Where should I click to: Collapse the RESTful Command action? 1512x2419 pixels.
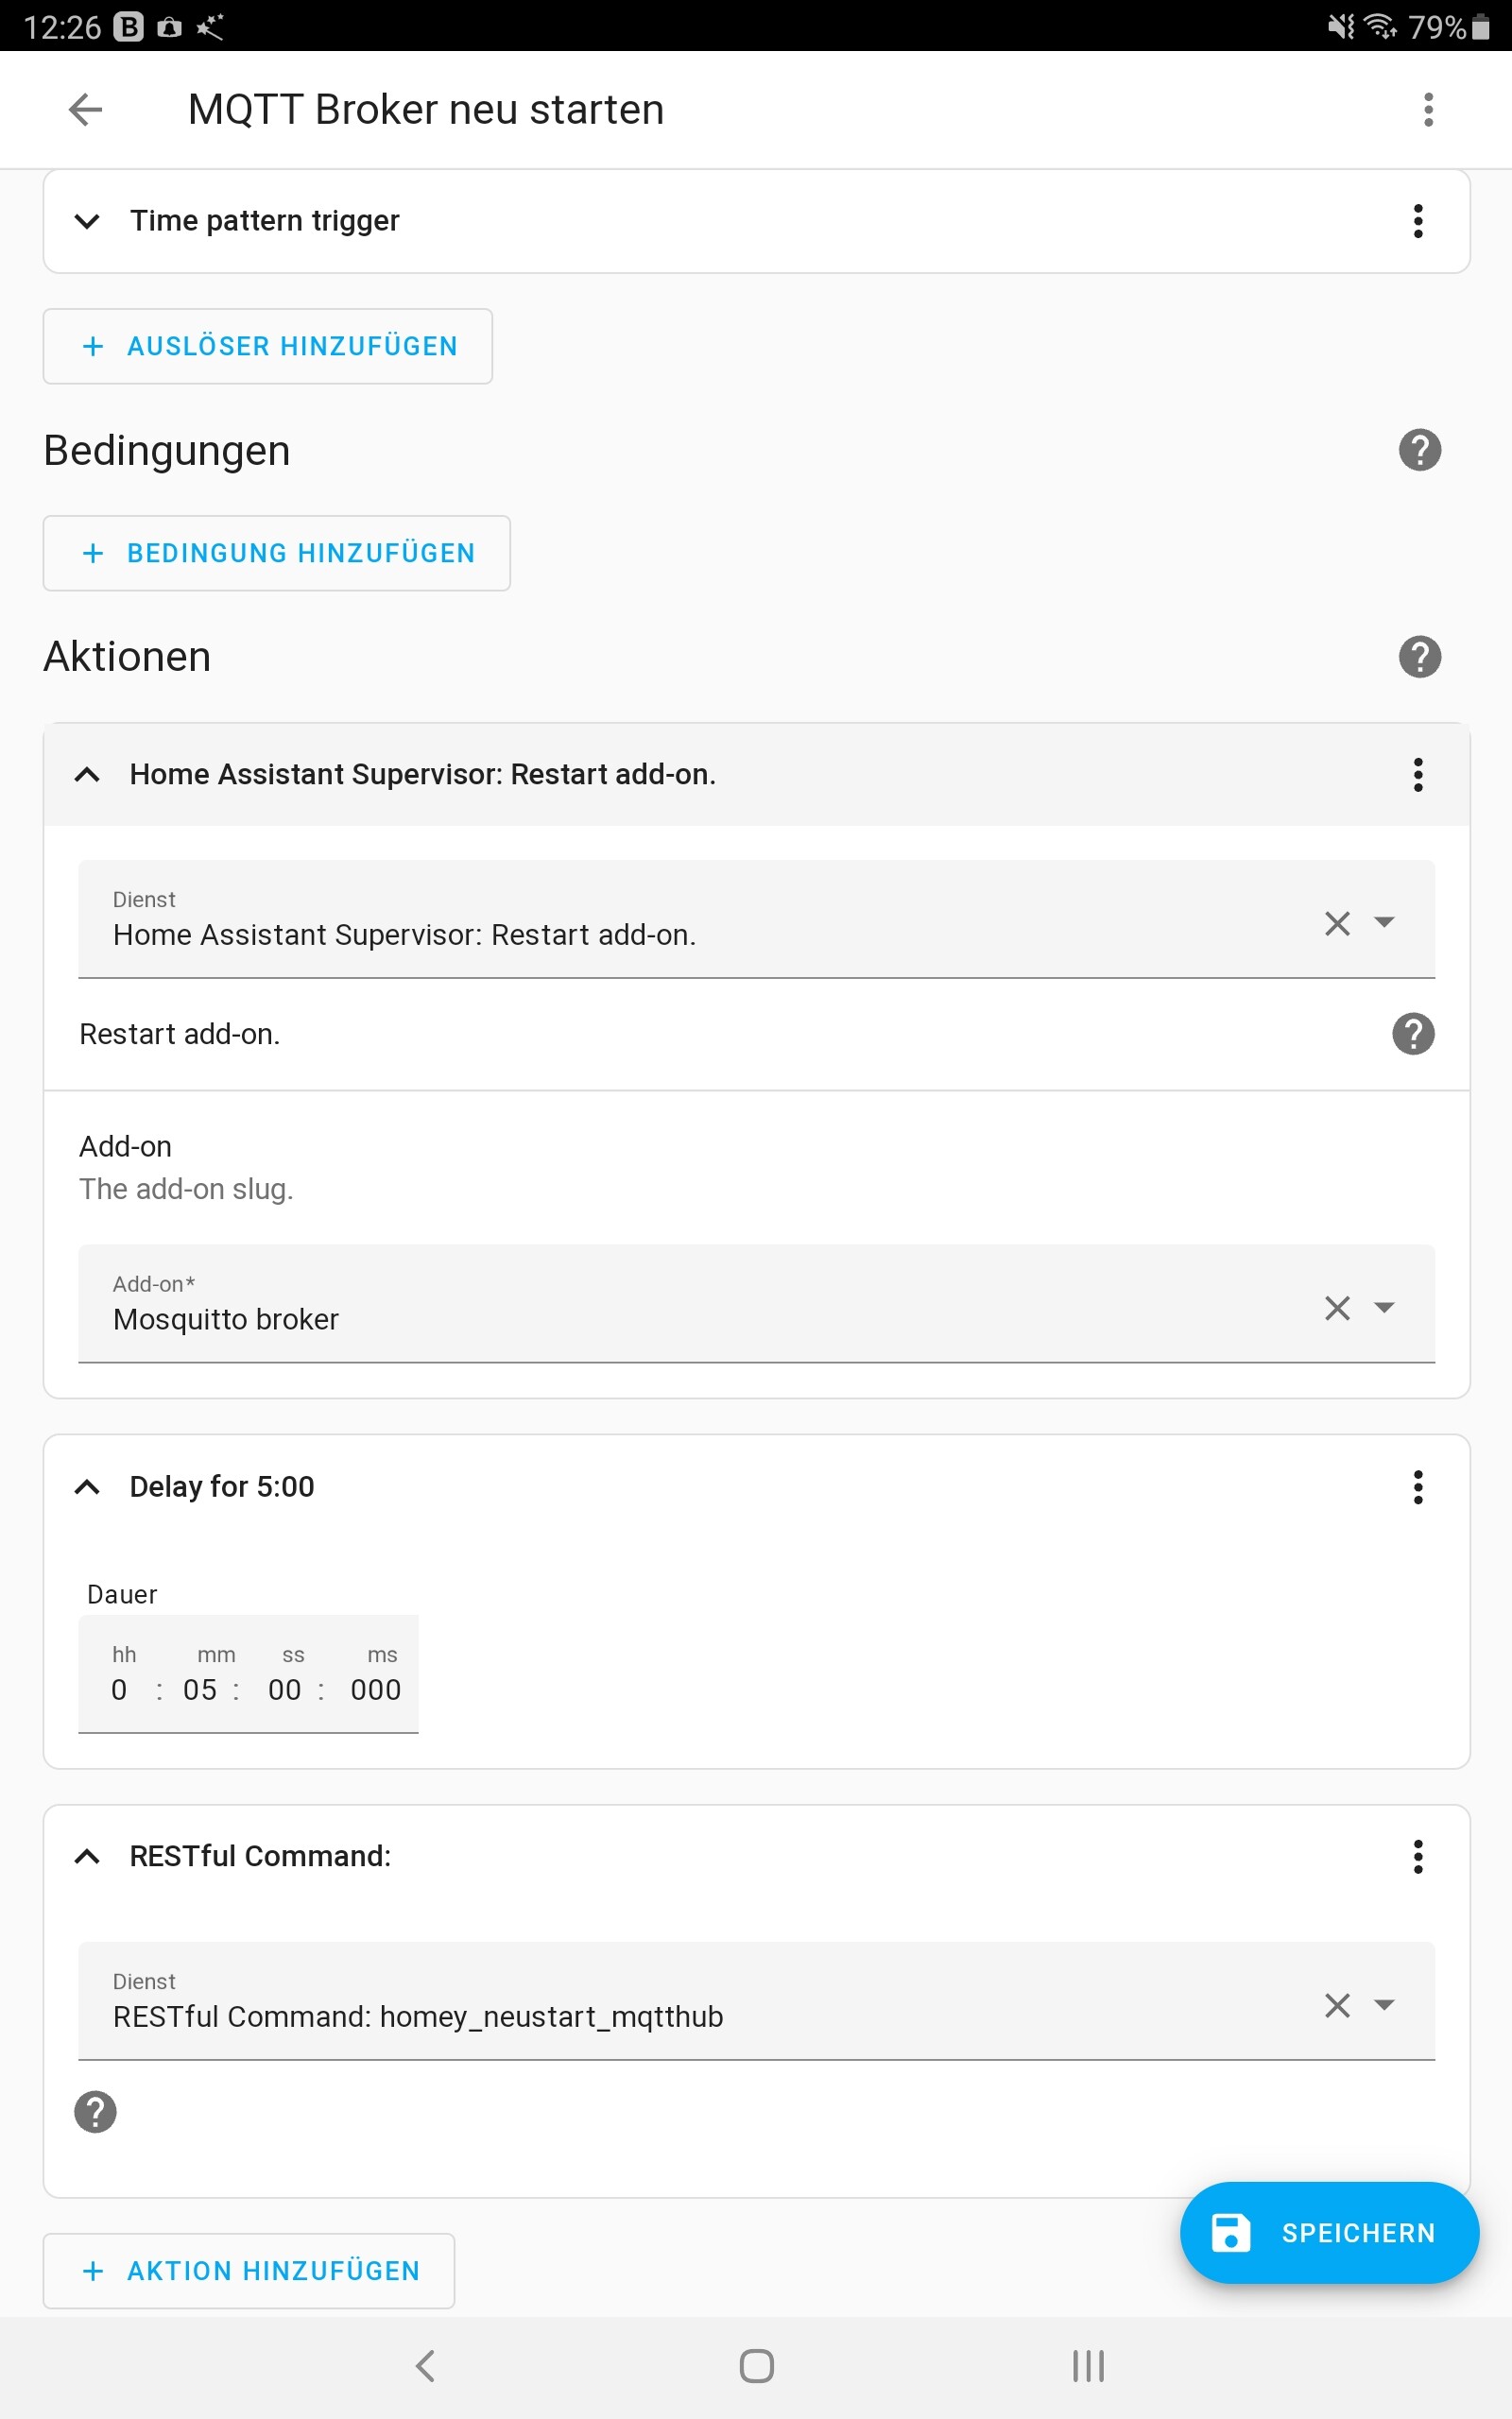click(x=87, y=1856)
